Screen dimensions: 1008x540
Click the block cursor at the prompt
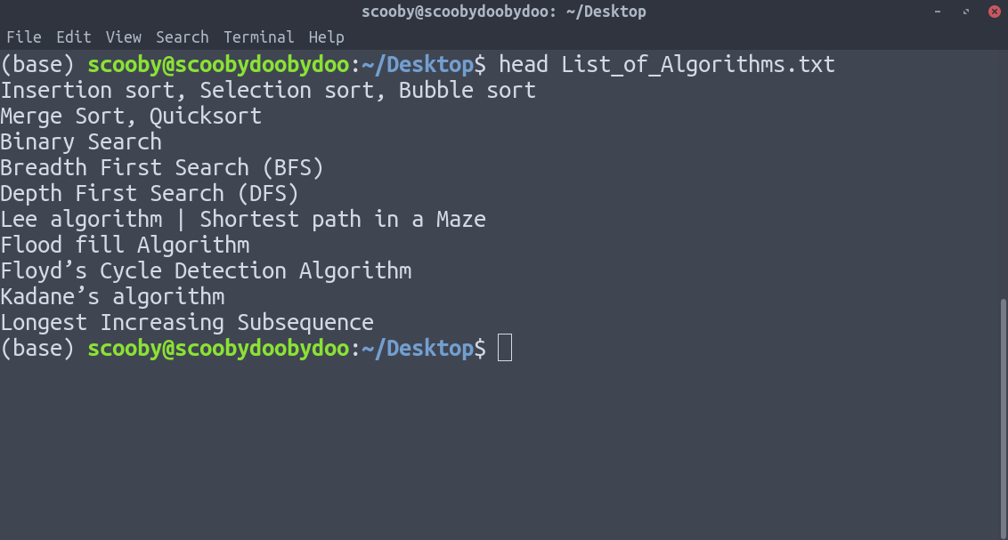(x=505, y=348)
